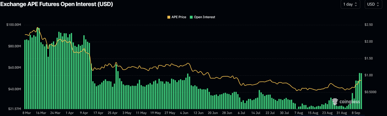Viewport: 387px width, 116px height.
Task: Click the $40.00M left axis label
Action: coord(14,89)
